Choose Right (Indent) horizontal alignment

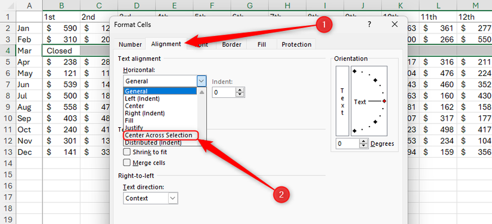pyautogui.click(x=160, y=113)
